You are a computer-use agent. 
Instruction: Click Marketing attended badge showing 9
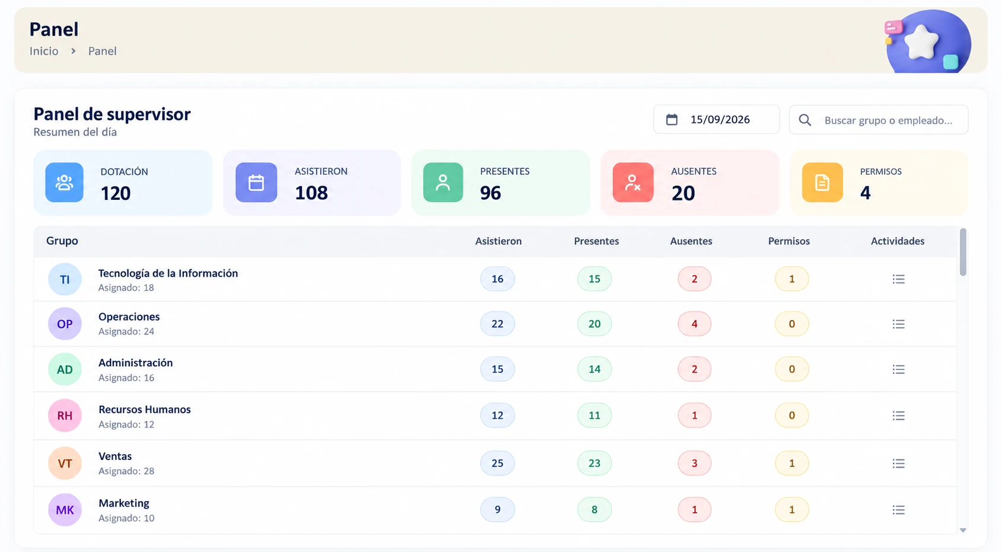pos(497,510)
